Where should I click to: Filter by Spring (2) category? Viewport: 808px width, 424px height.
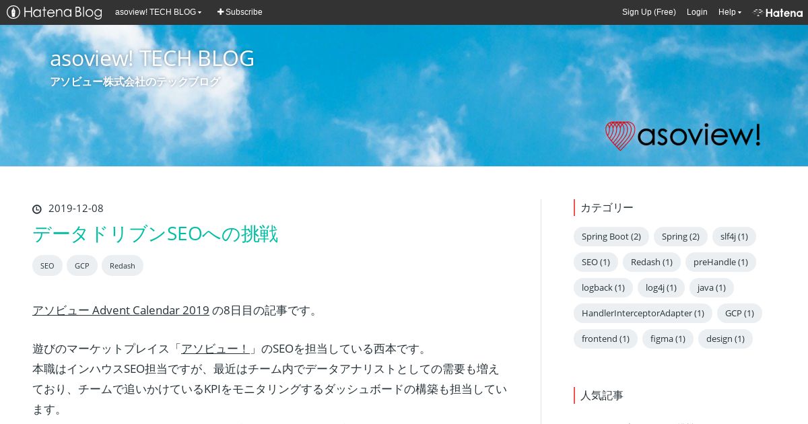pos(681,236)
